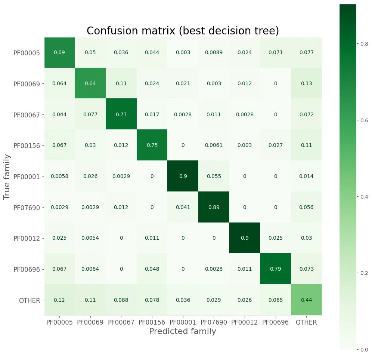Select the 0.12 cell in OTHER row
This screenshot has height=356, width=372.
click(x=59, y=300)
